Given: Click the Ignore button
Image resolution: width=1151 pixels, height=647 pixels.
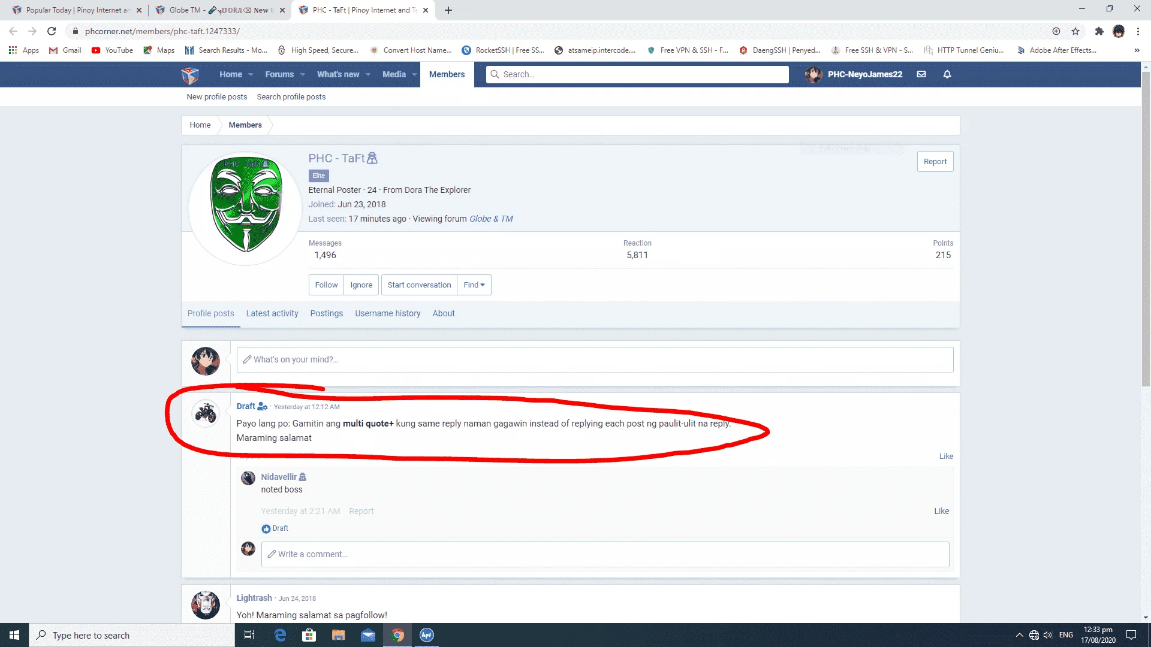Looking at the screenshot, I should tap(361, 285).
